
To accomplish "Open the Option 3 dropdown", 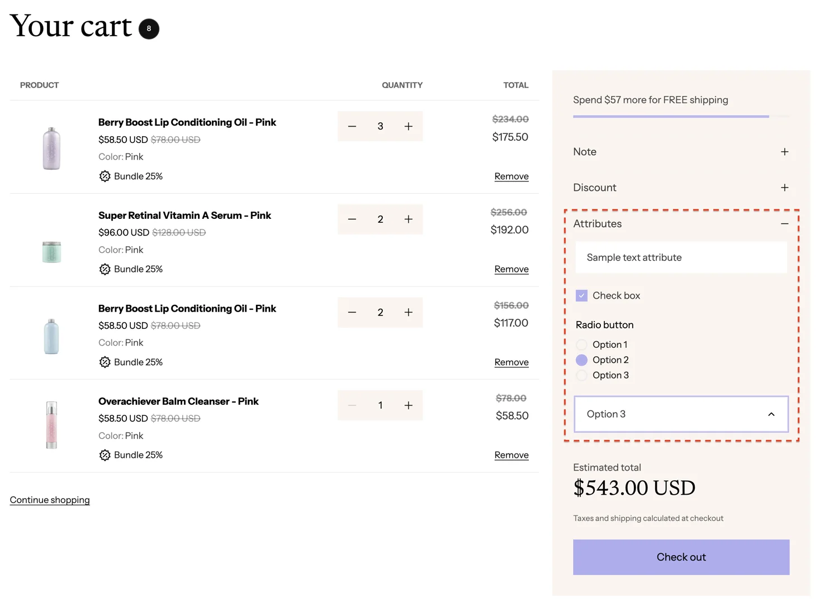I will 681,414.
